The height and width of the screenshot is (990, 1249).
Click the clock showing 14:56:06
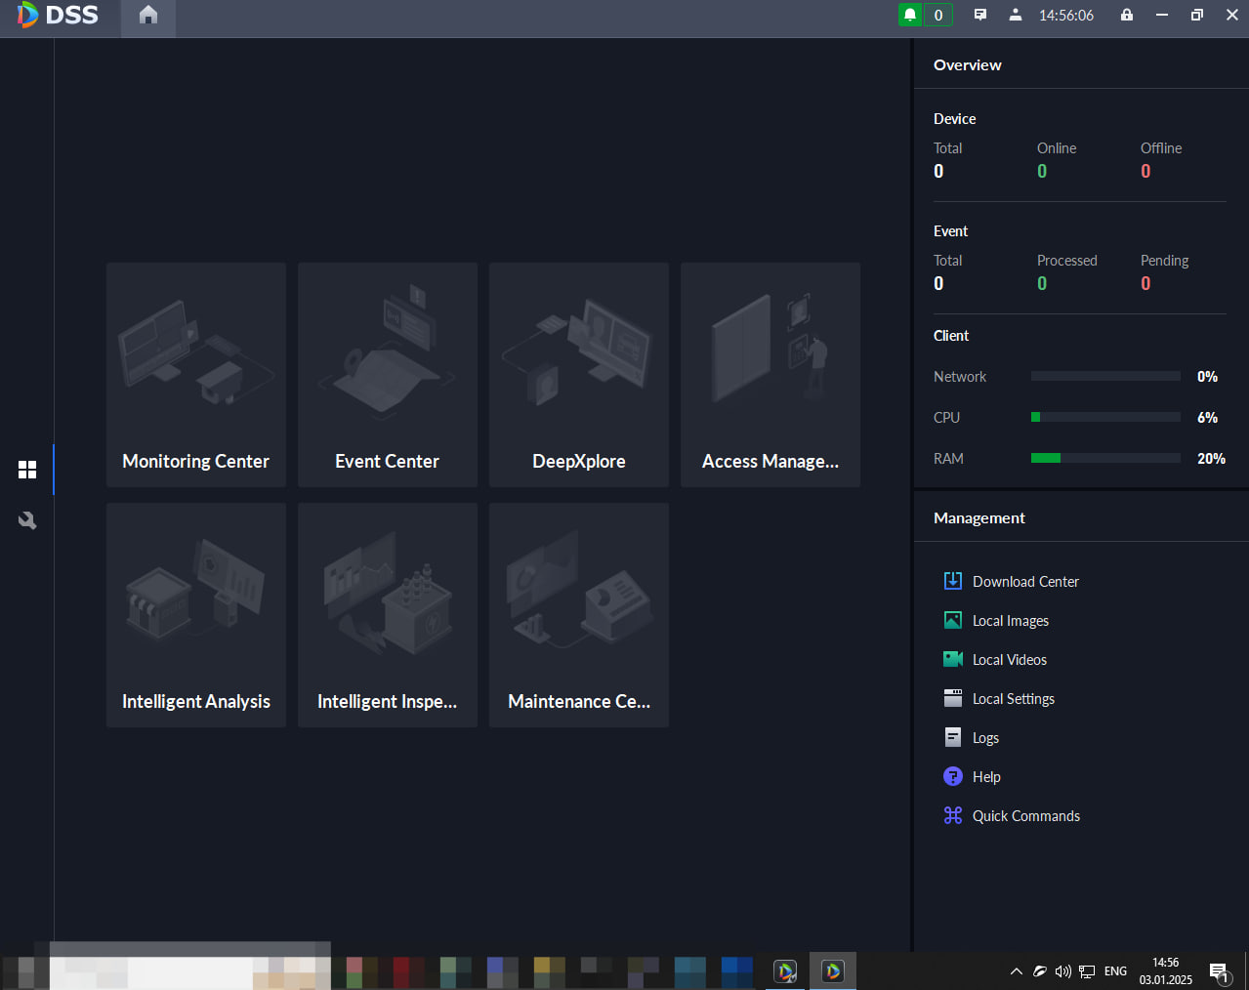tap(1066, 16)
